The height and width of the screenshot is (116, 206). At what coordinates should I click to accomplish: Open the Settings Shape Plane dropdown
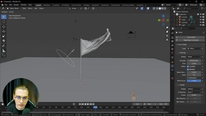tap(194, 57)
